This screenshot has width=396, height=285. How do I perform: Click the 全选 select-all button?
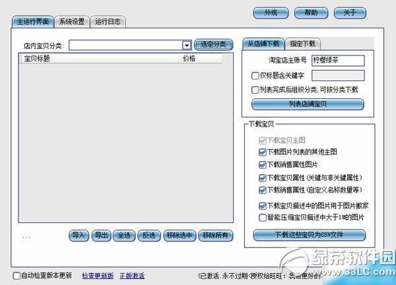tap(124, 236)
